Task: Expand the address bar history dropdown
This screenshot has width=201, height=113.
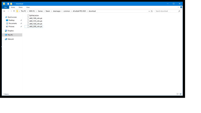Action: point(149,11)
